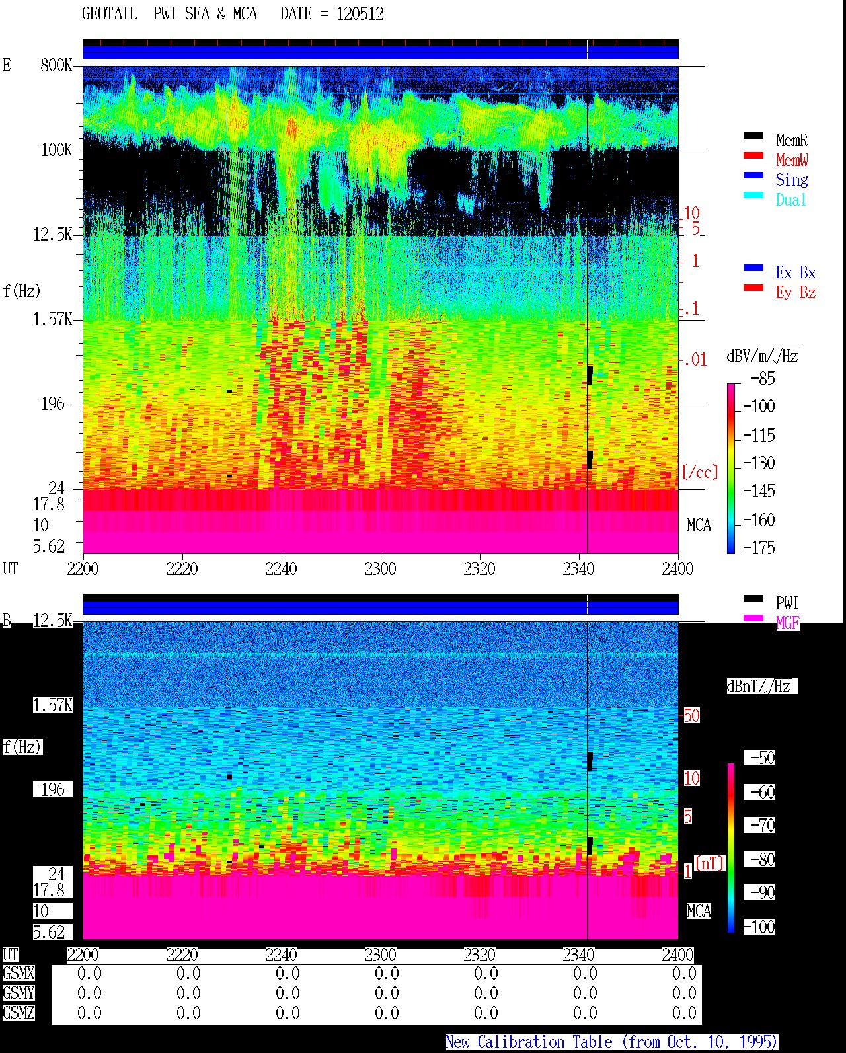Click the red Ey Bz legend swatch

[753, 288]
